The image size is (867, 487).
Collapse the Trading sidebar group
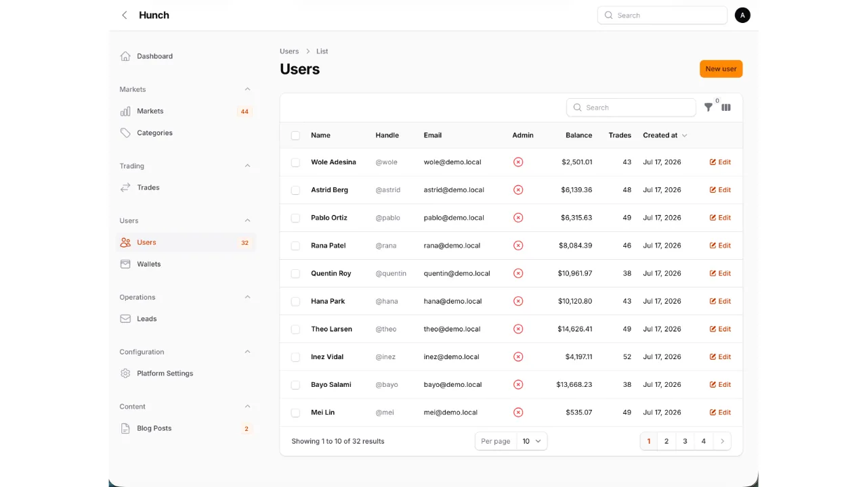pyautogui.click(x=247, y=166)
